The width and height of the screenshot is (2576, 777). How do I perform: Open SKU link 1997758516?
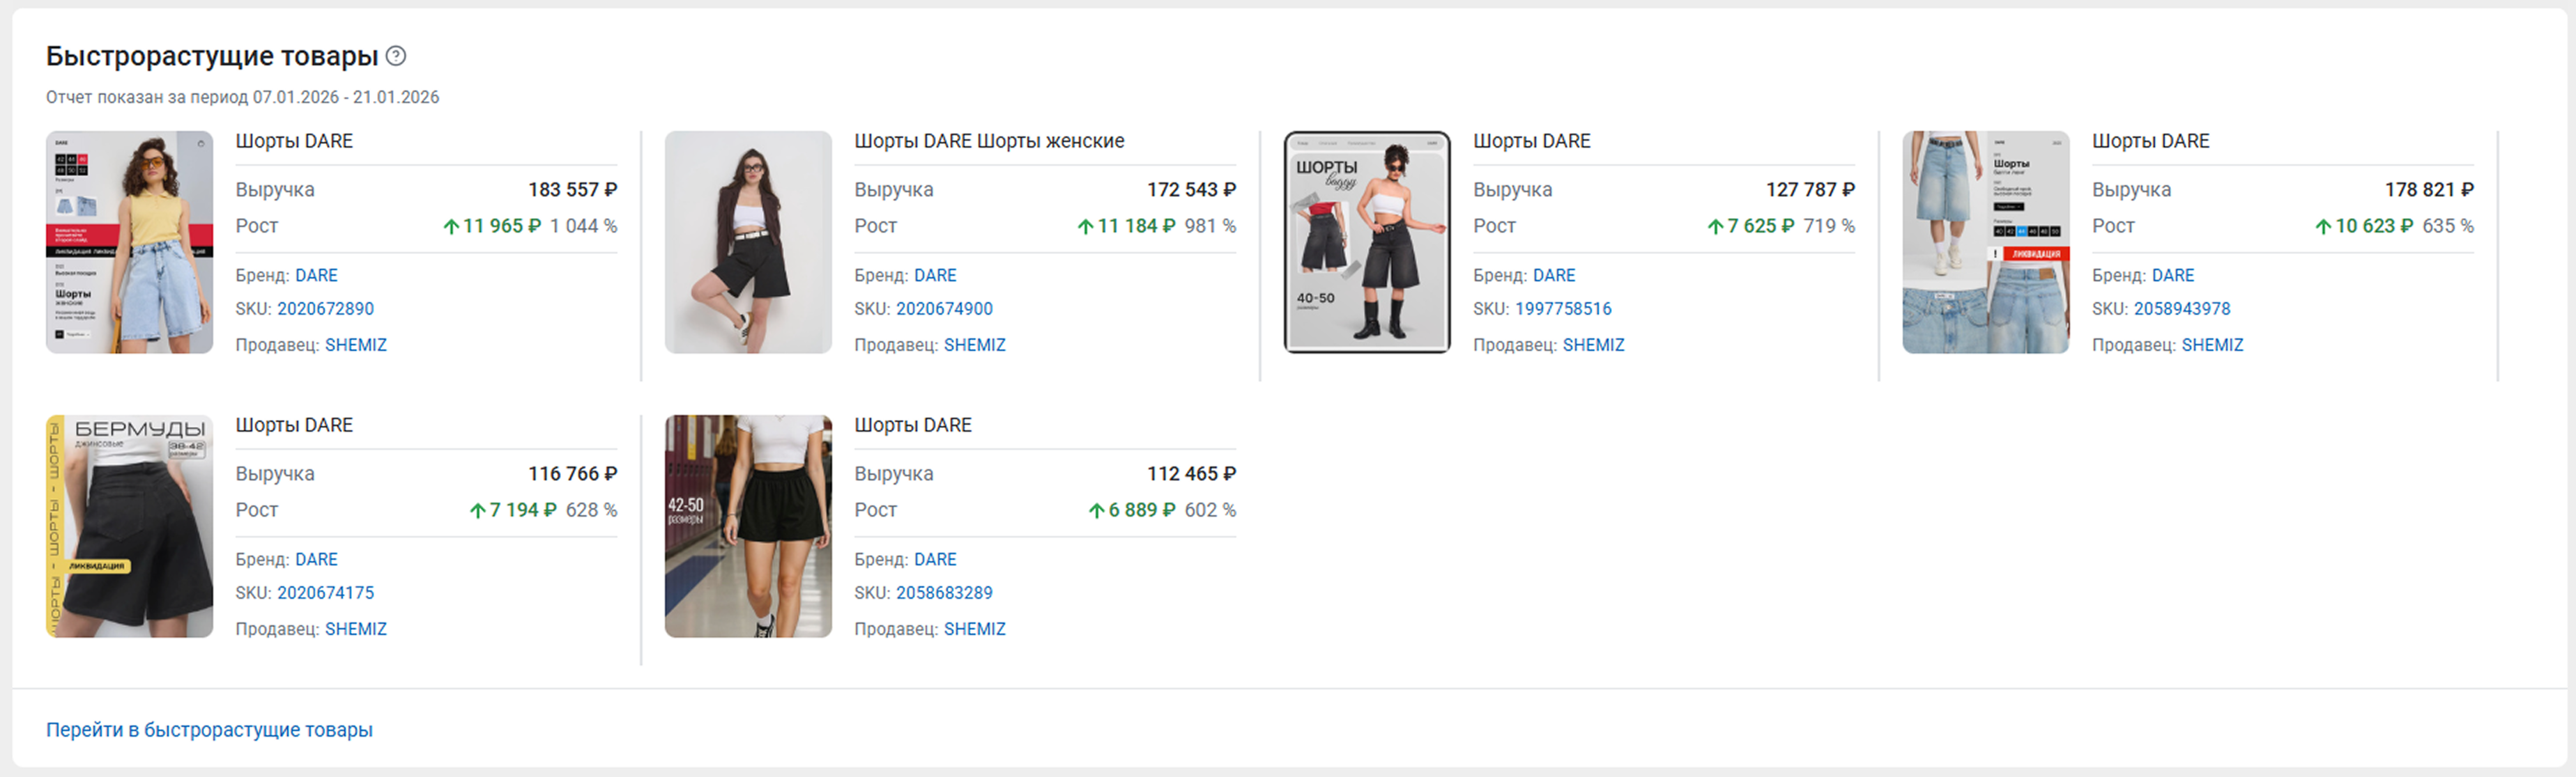coord(1563,308)
